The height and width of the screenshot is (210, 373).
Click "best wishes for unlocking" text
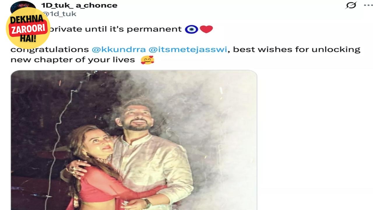297,50
